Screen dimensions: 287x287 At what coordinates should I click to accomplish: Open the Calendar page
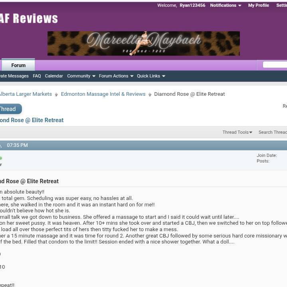54,76
